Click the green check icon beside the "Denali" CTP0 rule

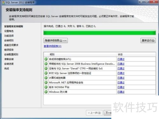tap(46, 68)
